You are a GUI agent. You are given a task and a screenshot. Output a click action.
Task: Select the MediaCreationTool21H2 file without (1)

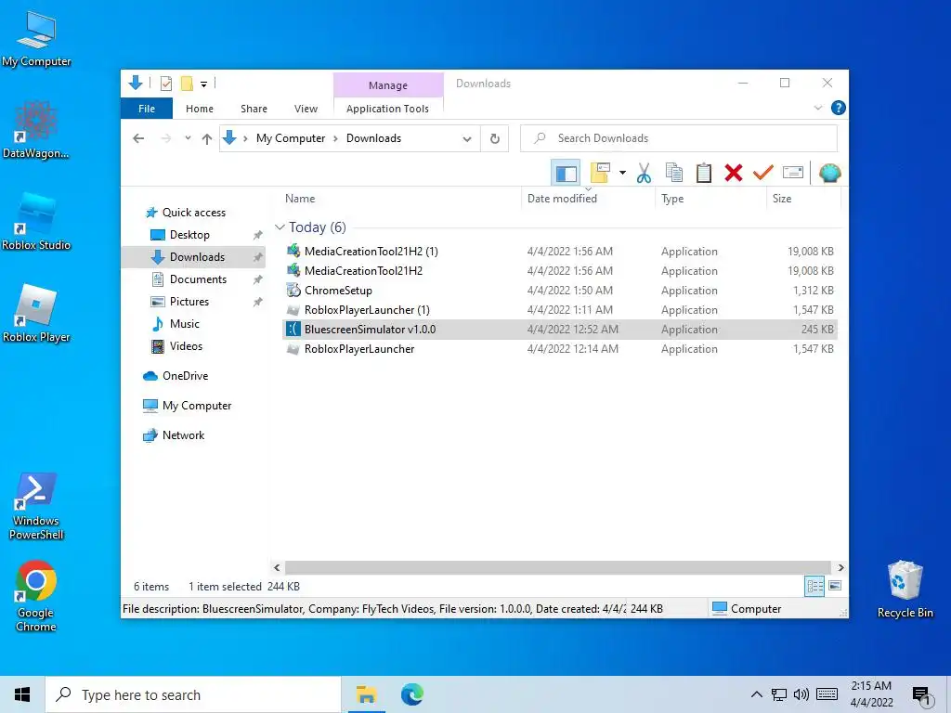pos(559,270)
